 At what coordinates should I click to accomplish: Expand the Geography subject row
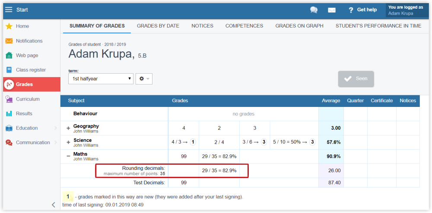[68, 128]
